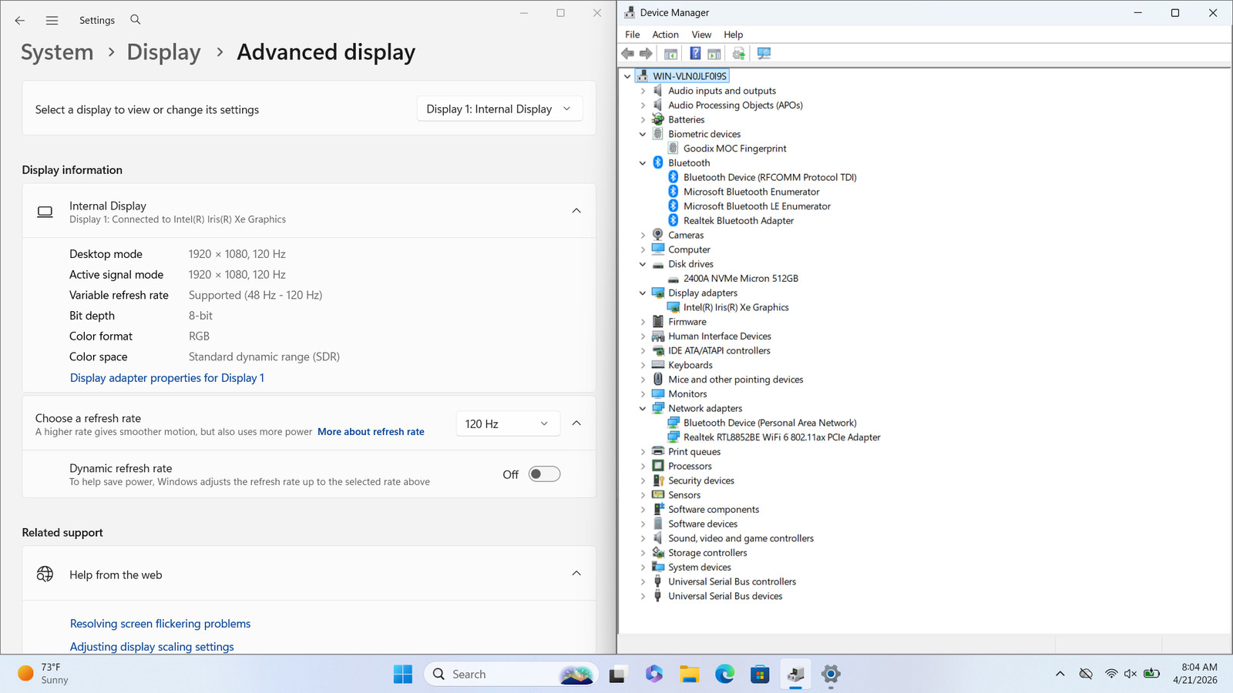Click Display in Settings breadcrumb
The image size is (1233, 693).
tap(163, 52)
